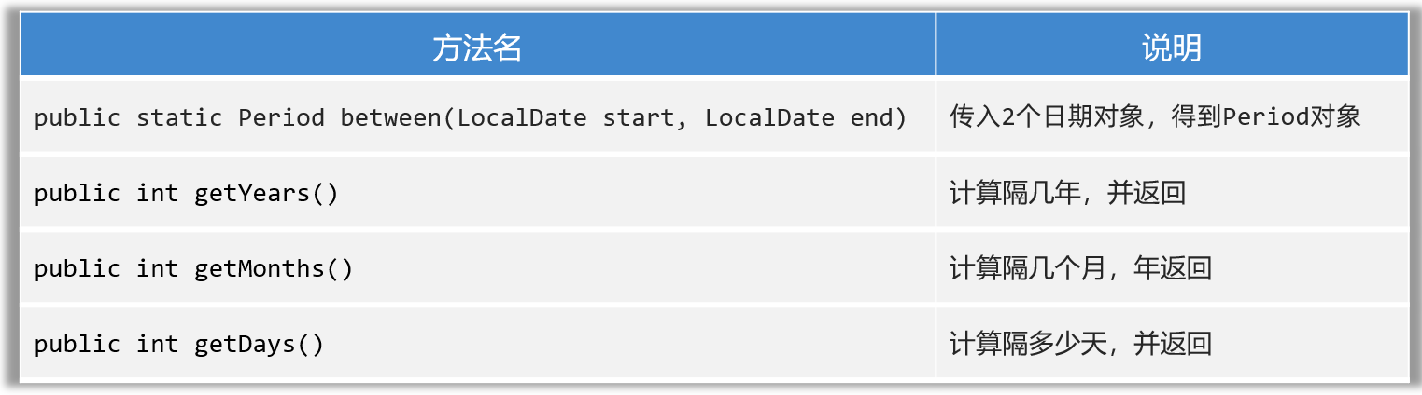Viewport: 1422px width, 395px height.
Task: Click the getDays() method name
Action: click(x=259, y=344)
